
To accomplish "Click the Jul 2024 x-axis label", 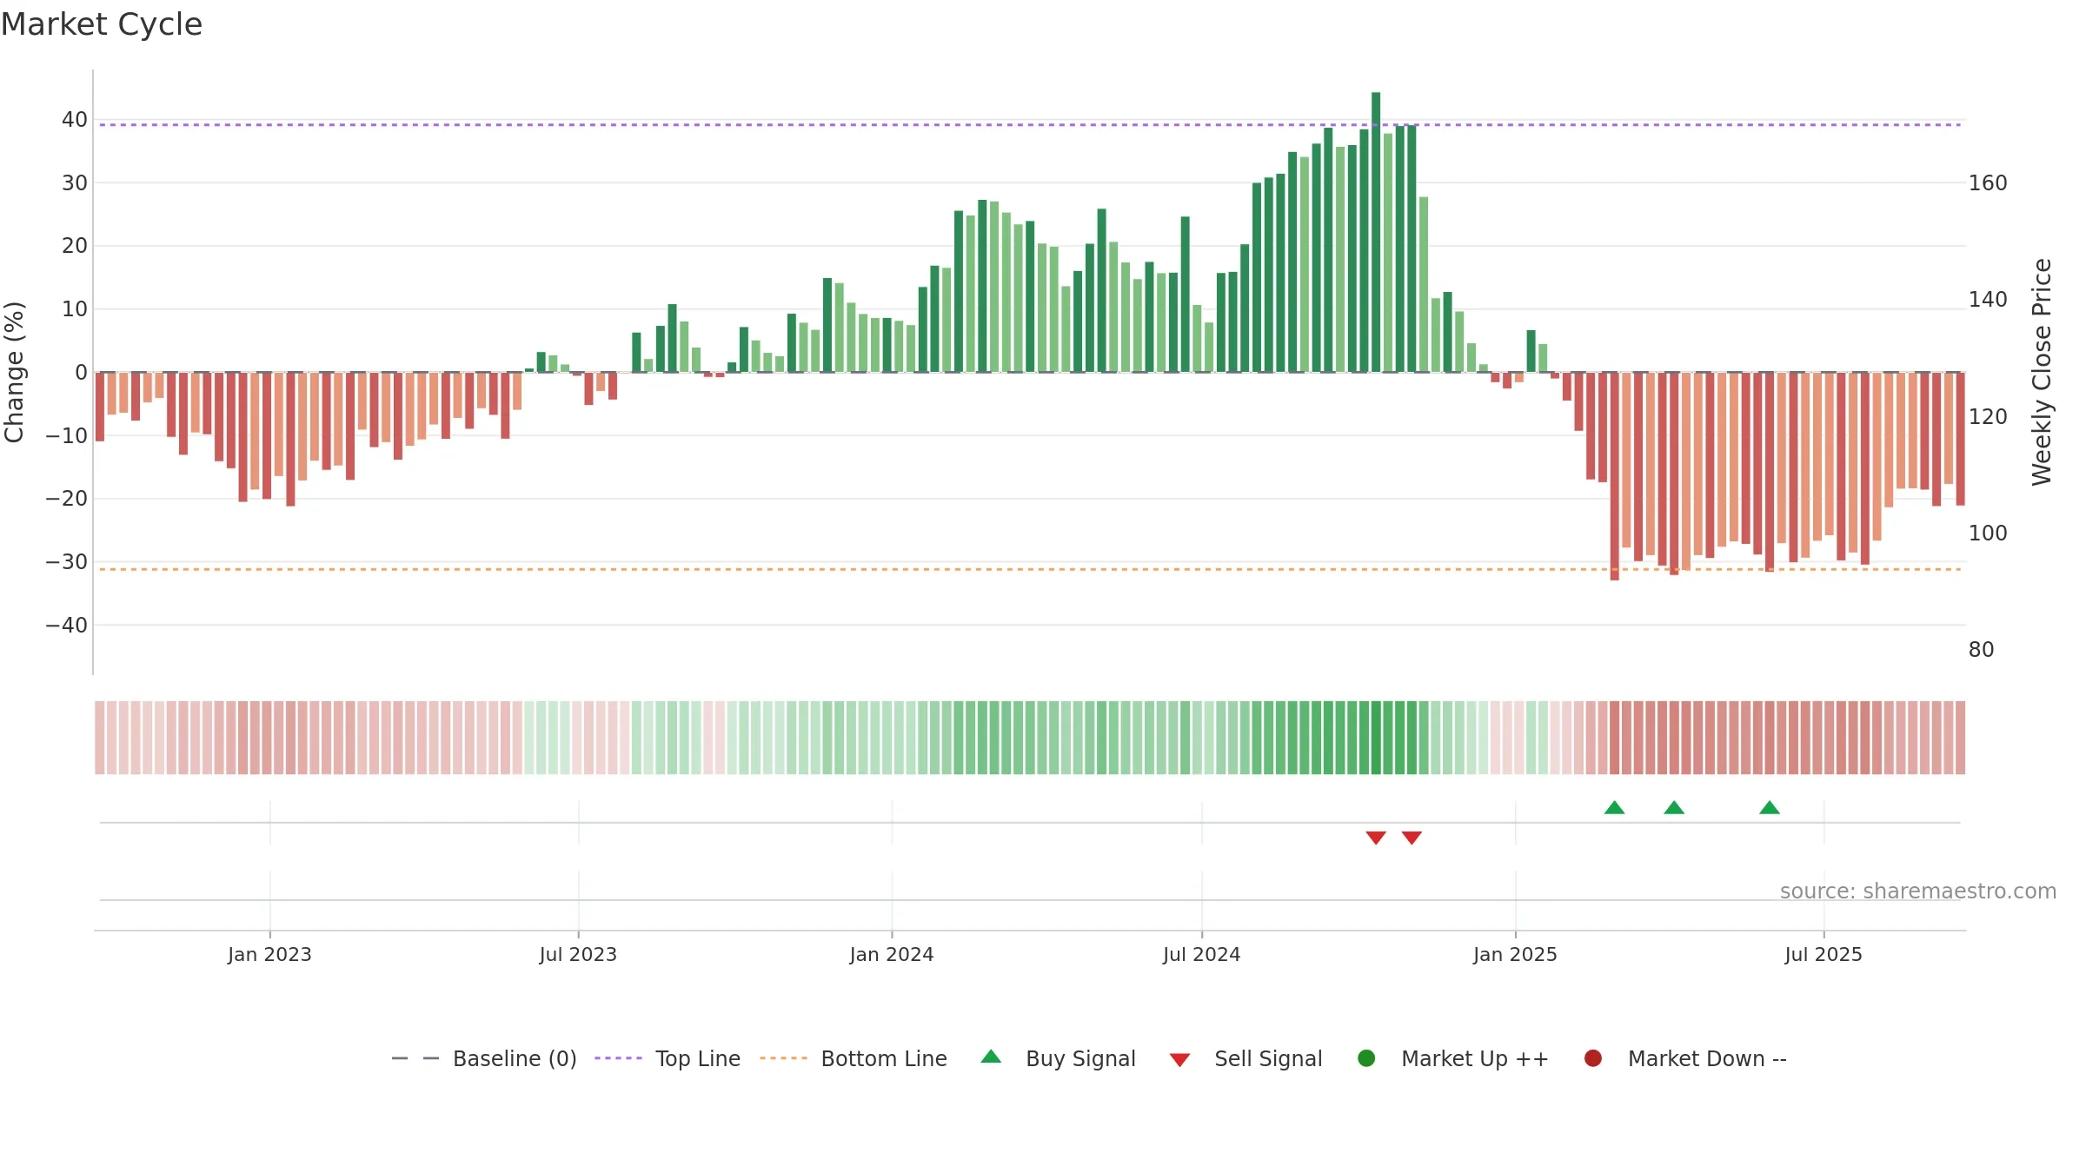I will pyautogui.click(x=1202, y=954).
